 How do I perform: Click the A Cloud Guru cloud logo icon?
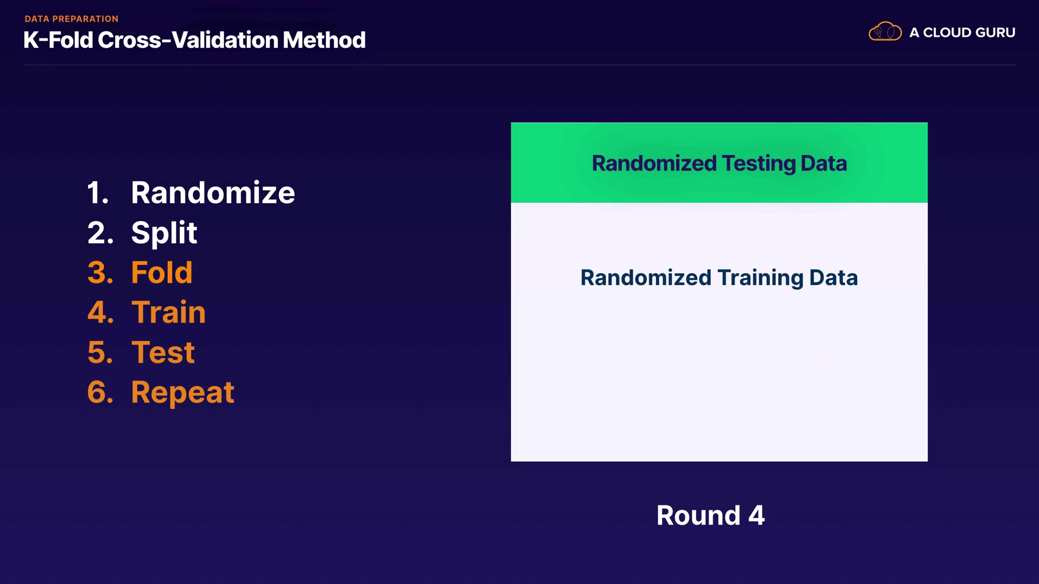(x=885, y=32)
